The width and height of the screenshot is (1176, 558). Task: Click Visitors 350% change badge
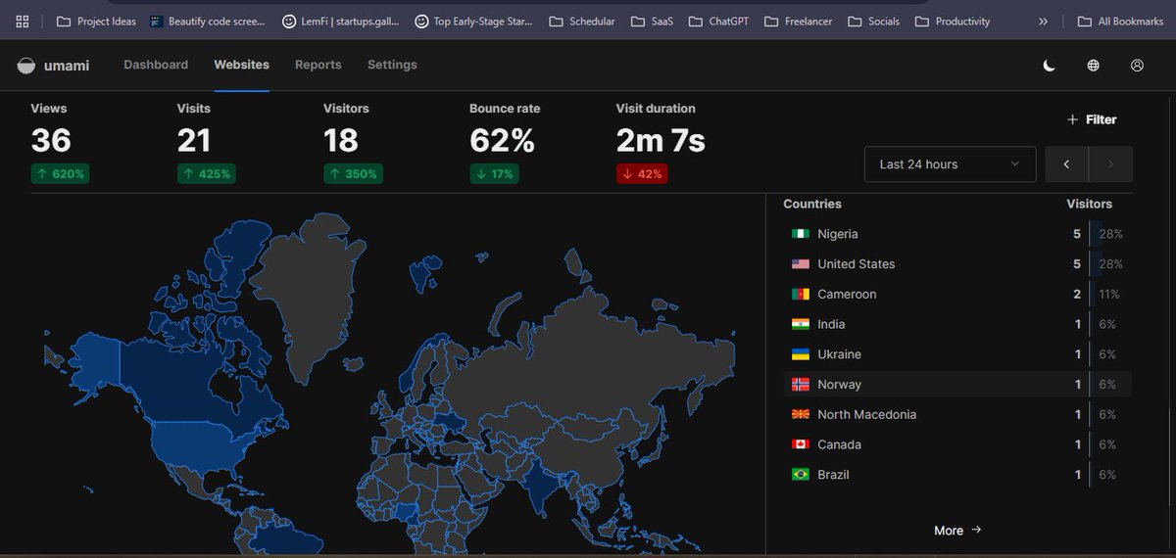[x=353, y=174]
